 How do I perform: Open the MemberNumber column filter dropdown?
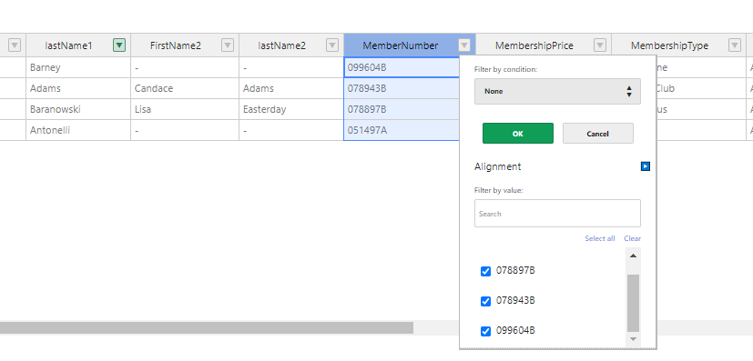[x=463, y=45]
